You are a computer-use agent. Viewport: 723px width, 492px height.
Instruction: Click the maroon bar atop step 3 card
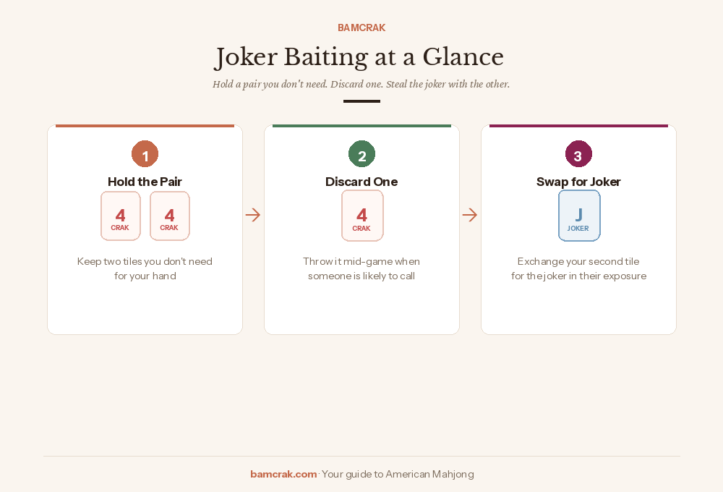578,126
